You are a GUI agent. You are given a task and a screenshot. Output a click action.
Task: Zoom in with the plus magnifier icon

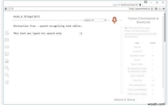[x=7, y=68]
